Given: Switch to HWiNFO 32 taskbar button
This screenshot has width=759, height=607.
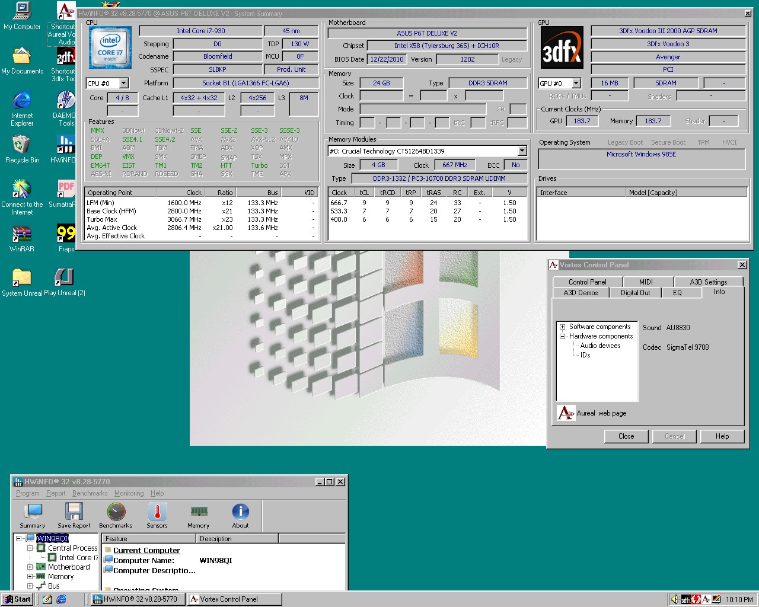Looking at the screenshot, I should pos(138,599).
